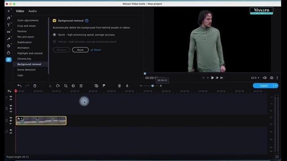
Task: Select Quick processing speed option
Action: (55, 35)
